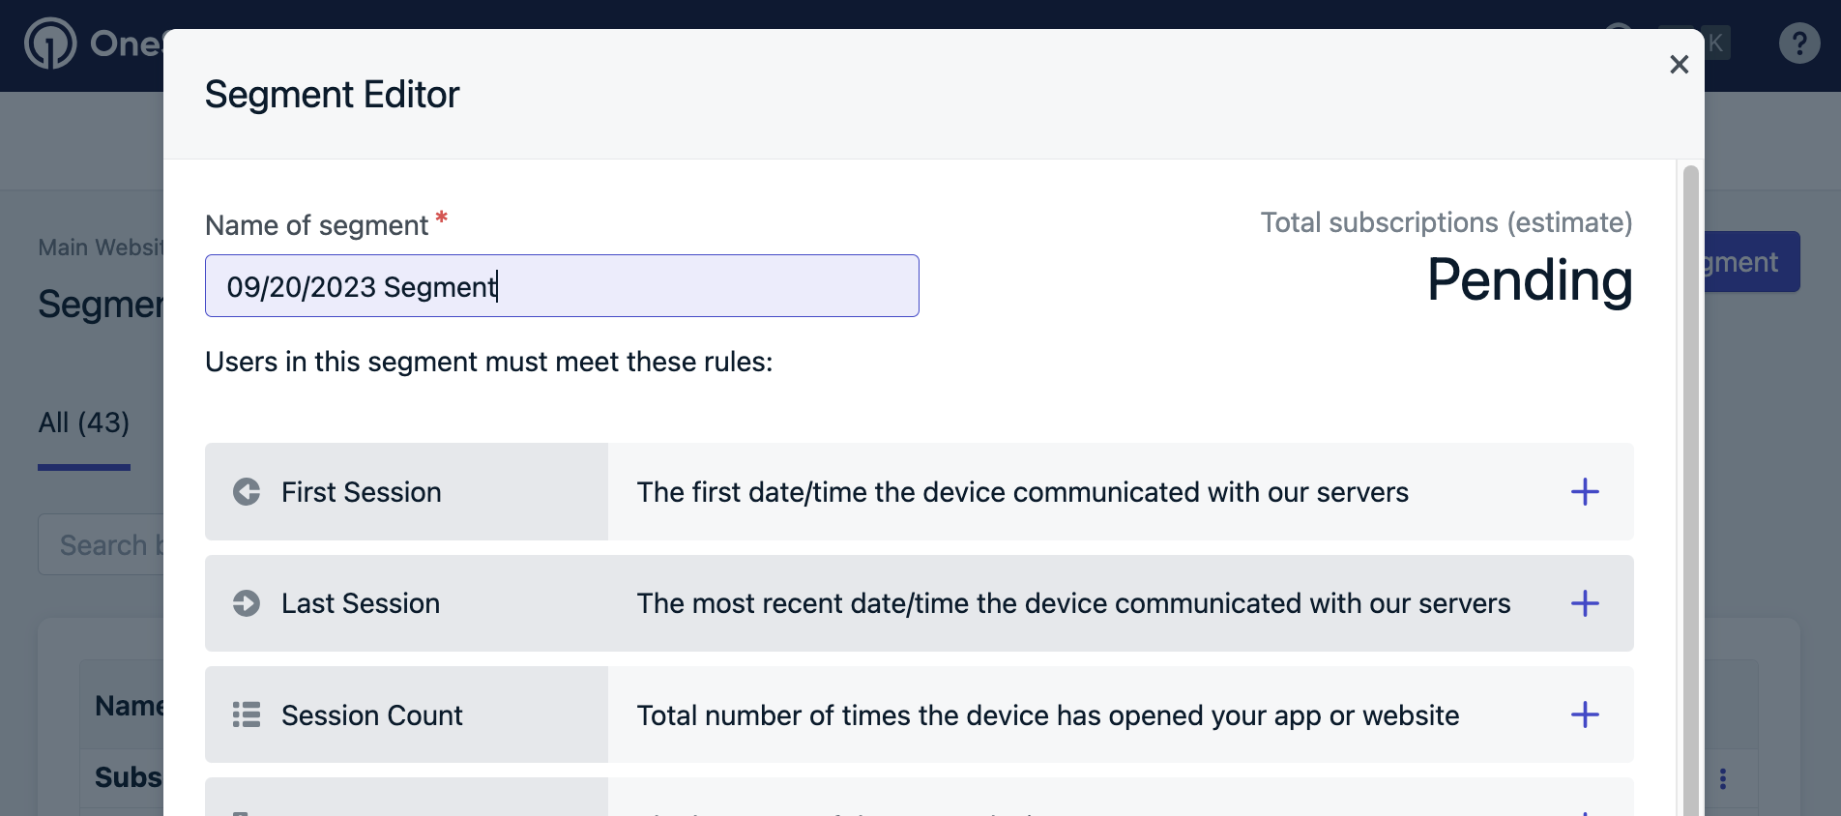The width and height of the screenshot is (1841, 816).
Task: Click the Session Count rule description
Action: [x=1047, y=715]
